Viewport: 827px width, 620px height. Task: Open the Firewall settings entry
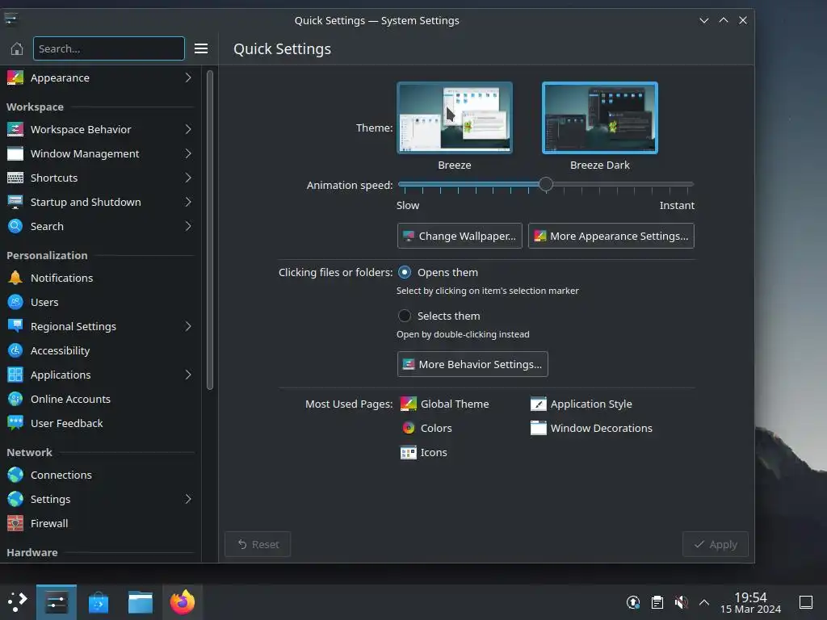pos(100,523)
